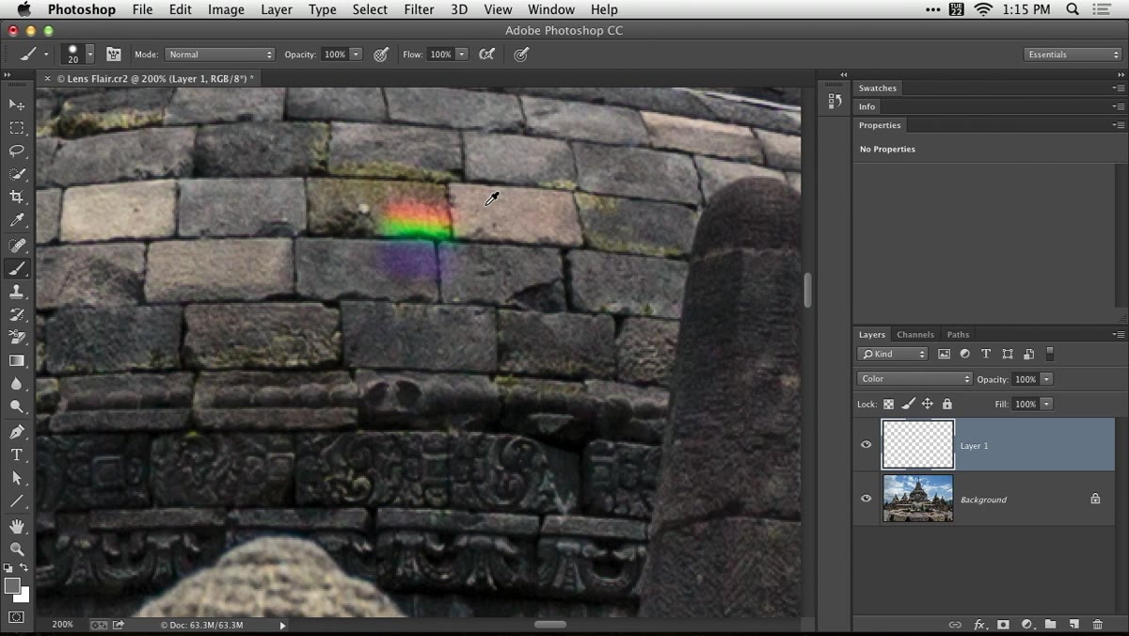This screenshot has width=1129, height=636.
Task: Select the Gradient tool
Action: point(17,360)
